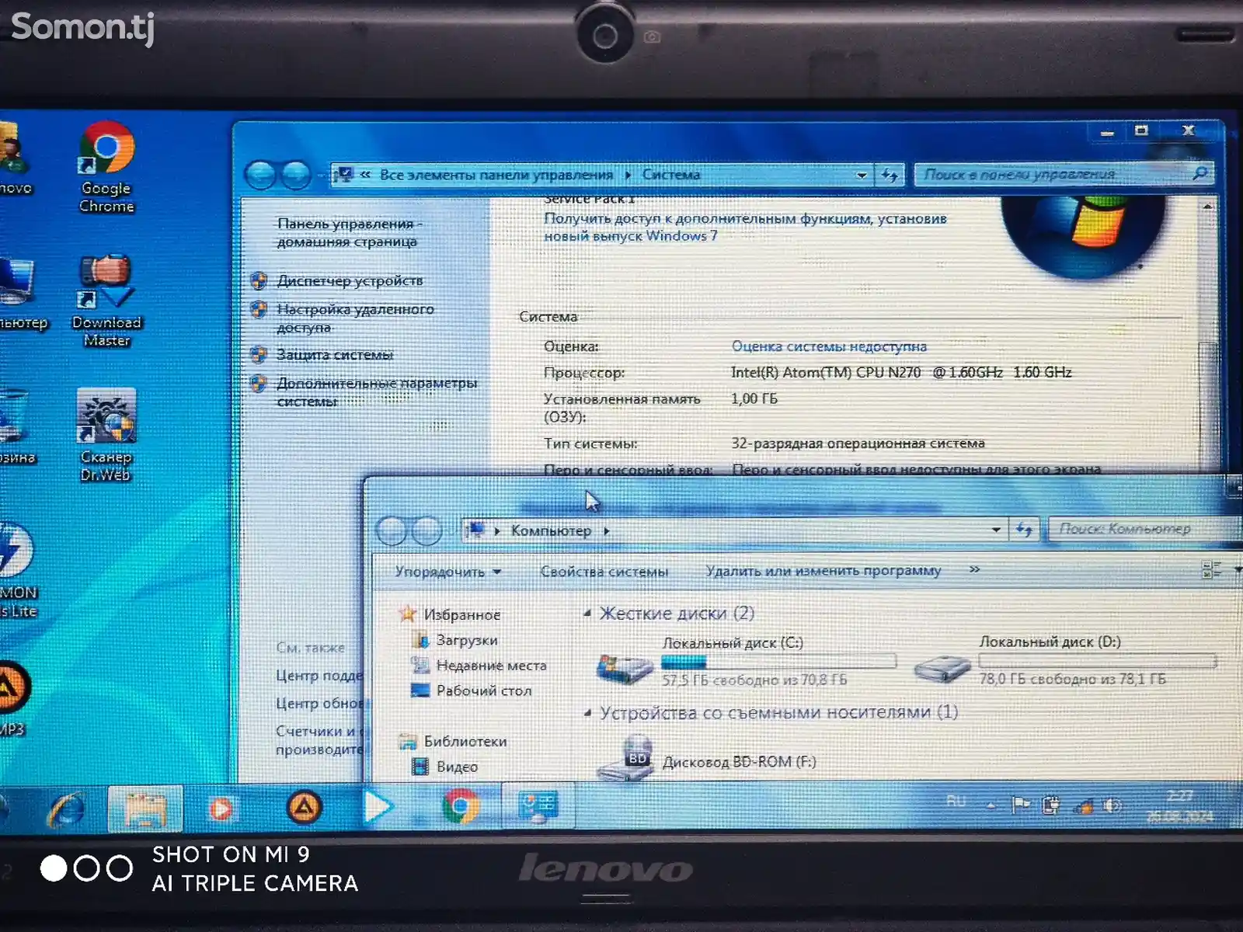Open address dropdown in Компьютер window

click(x=996, y=530)
